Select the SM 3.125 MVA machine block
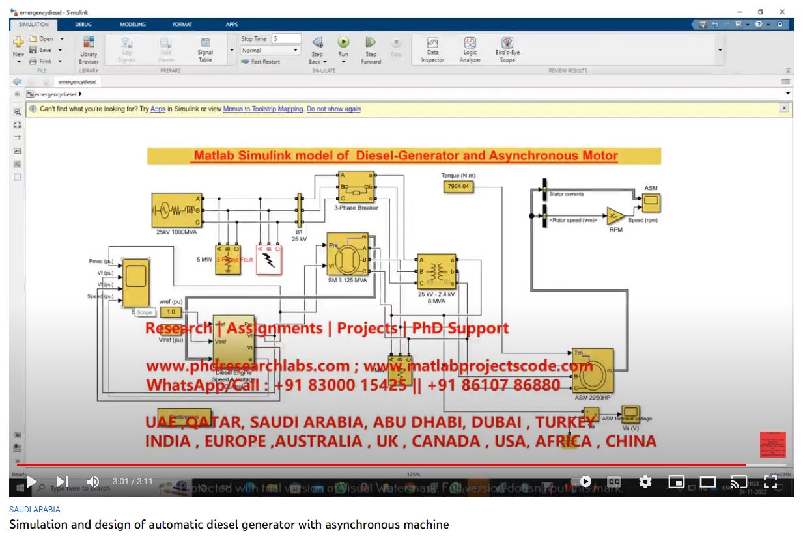The image size is (803, 537). tap(348, 255)
